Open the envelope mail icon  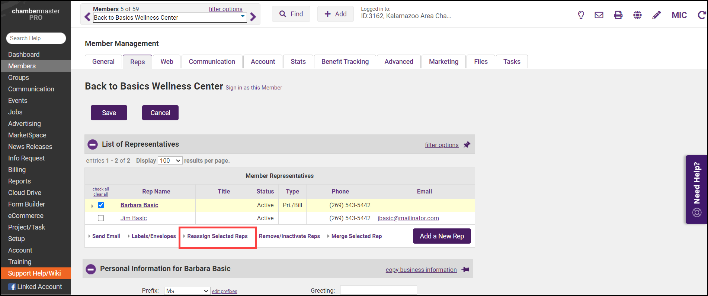599,15
